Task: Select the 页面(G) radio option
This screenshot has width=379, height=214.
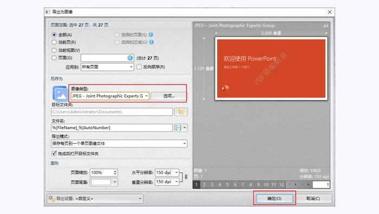Action: coord(54,58)
